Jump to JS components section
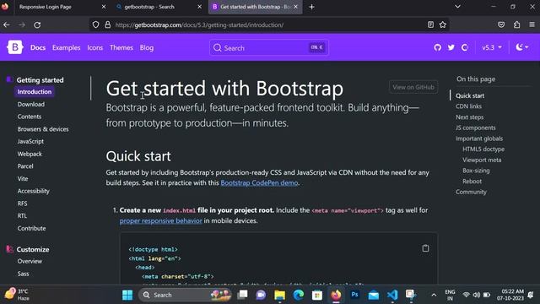This screenshot has width=540, height=304. coord(476,128)
